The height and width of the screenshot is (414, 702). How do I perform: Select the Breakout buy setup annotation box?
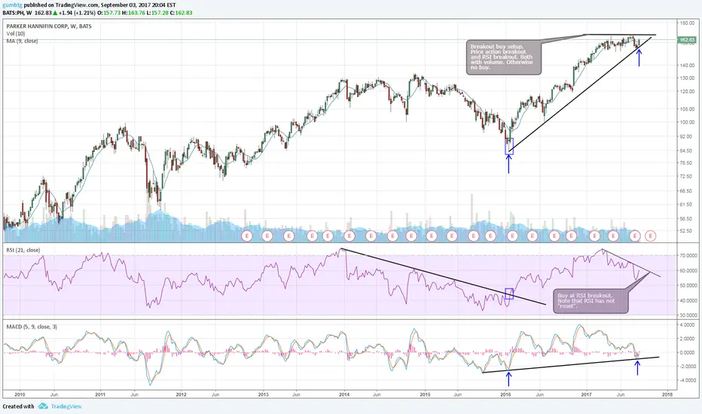coord(504,58)
